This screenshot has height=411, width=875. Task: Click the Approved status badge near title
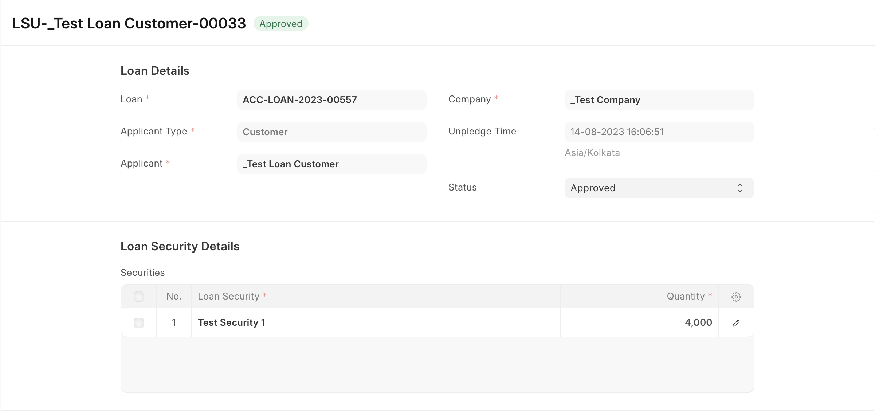click(x=281, y=24)
